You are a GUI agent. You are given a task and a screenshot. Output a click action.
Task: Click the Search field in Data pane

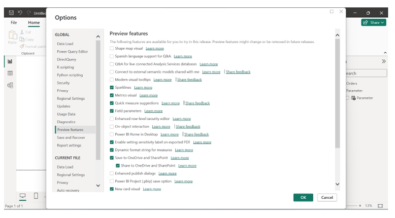[366, 73]
